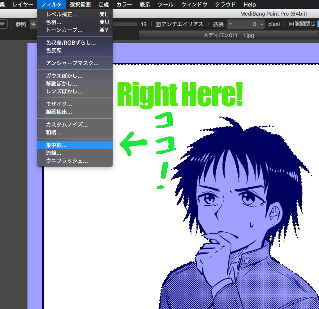Open the 選択範囲 menu
This screenshot has height=309, width=319.
[80, 5]
